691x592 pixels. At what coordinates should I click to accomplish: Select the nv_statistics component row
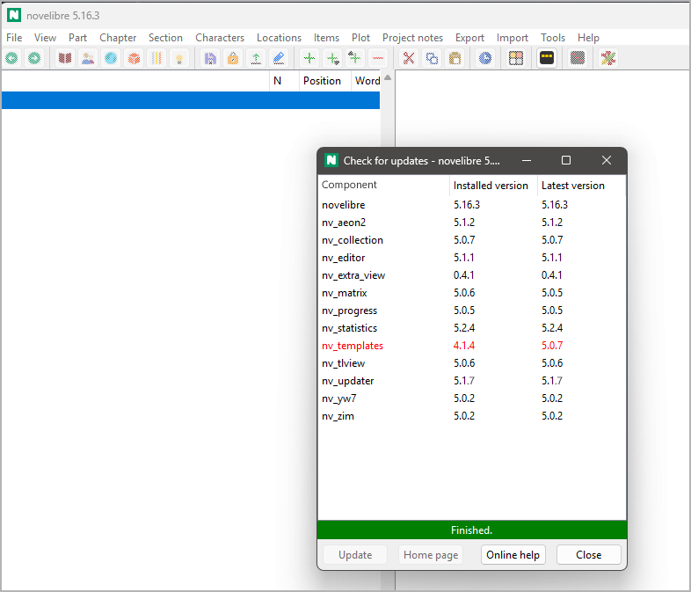tap(471, 328)
